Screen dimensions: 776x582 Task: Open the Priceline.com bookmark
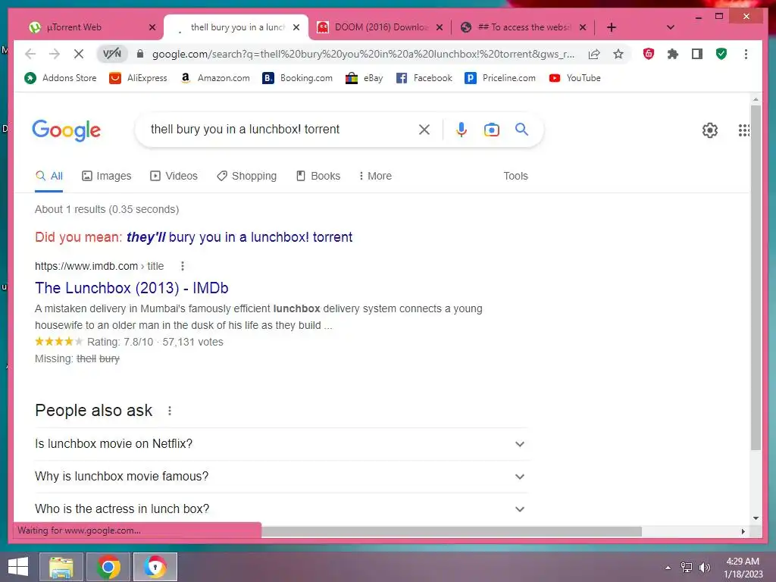click(500, 78)
